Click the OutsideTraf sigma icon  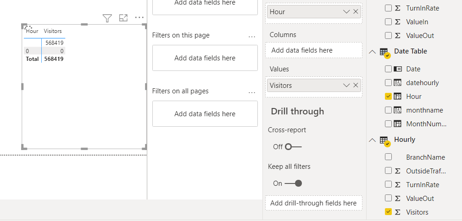pos(397,171)
